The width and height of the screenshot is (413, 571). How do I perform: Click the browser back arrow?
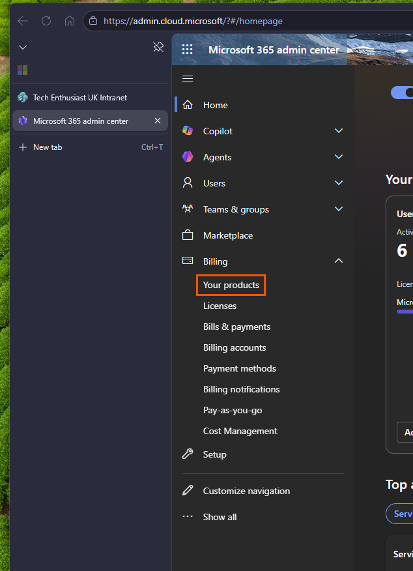pyautogui.click(x=23, y=21)
